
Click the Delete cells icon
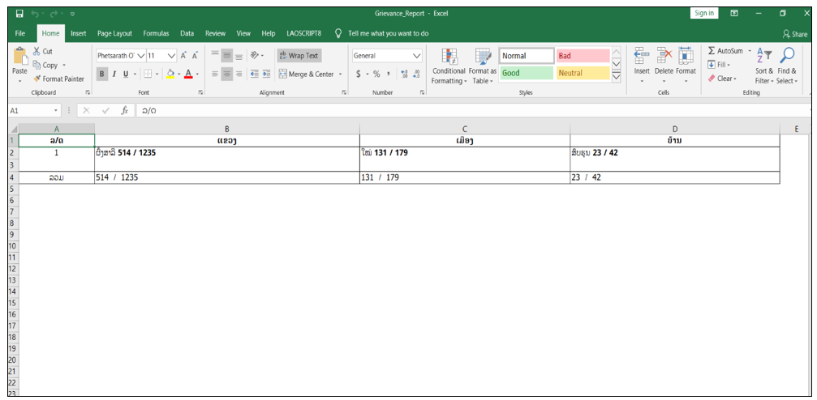[664, 57]
